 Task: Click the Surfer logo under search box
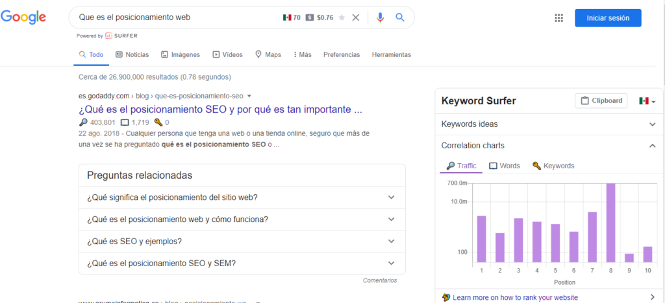coord(121,36)
